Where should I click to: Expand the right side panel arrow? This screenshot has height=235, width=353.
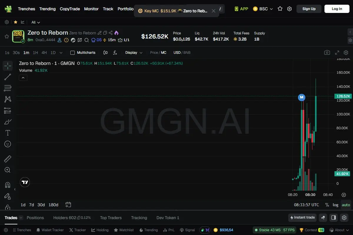point(350,32)
